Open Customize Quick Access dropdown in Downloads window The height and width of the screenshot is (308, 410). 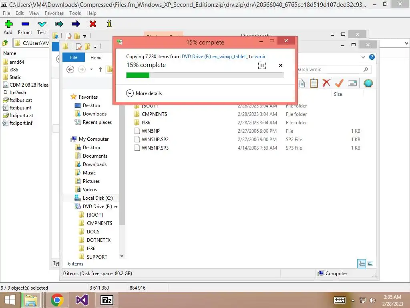pos(84,36)
